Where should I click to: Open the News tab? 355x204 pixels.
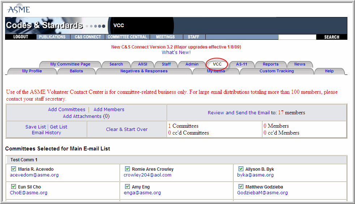coord(300,64)
